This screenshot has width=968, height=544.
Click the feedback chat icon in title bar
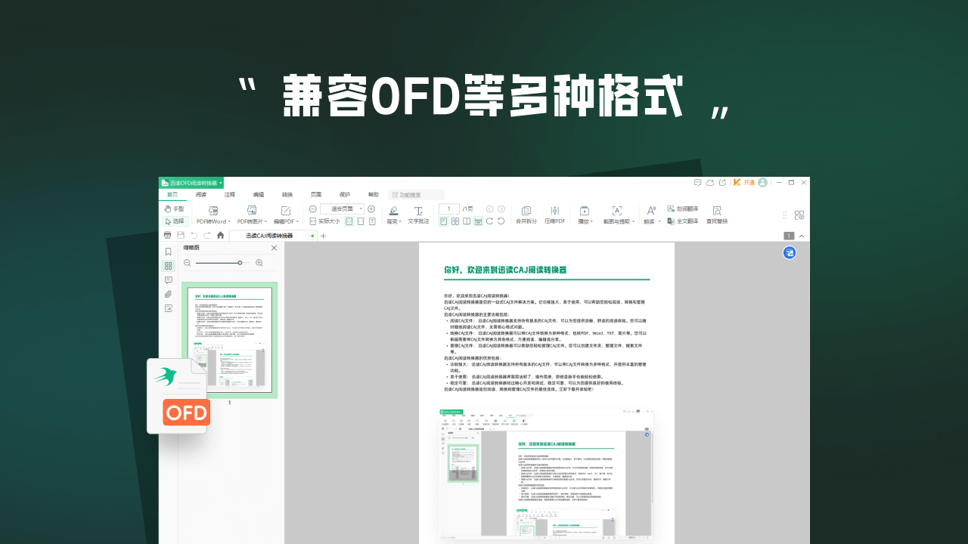pos(697,182)
